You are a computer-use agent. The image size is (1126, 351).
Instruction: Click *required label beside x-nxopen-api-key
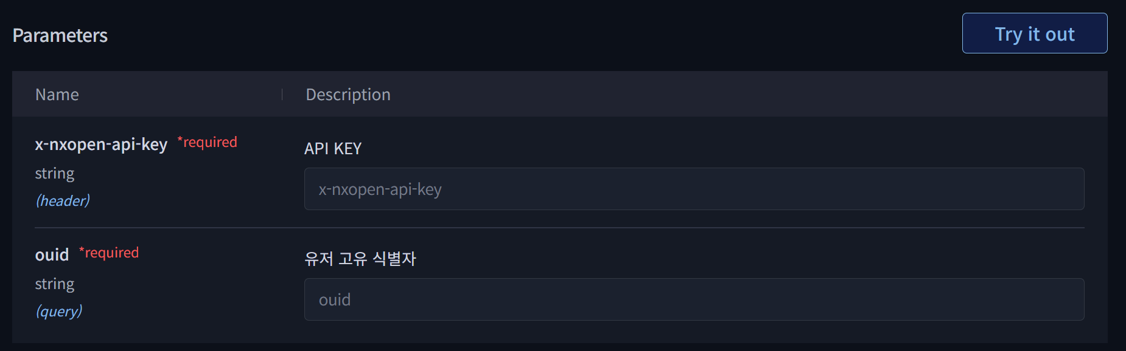click(x=207, y=142)
